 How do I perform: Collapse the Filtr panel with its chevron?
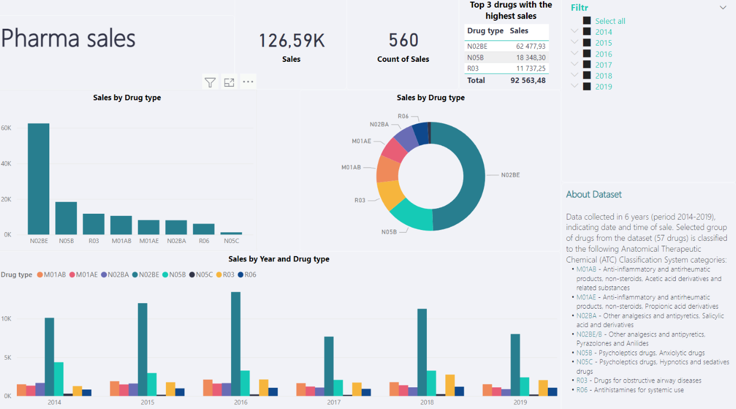[722, 7]
